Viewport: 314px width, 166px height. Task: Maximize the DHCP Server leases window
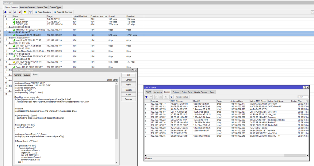(x=304, y=88)
